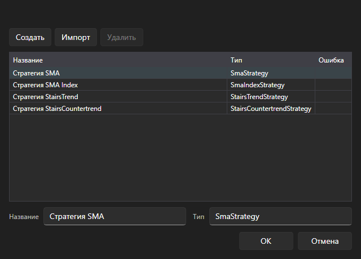361x259 pixels.
Task: Select the Стратегия SMA Index row
Action: click(x=180, y=85)
